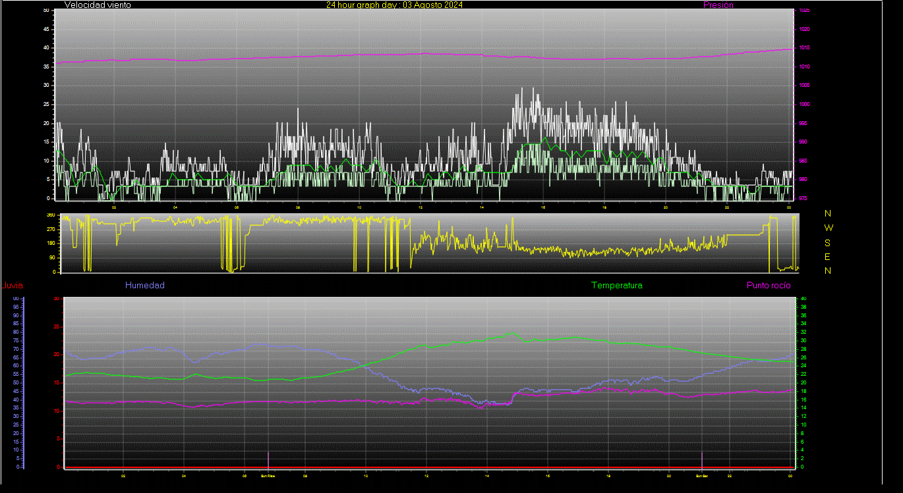Click the 40 value on the wind speed axis

(x=45, y=48)
